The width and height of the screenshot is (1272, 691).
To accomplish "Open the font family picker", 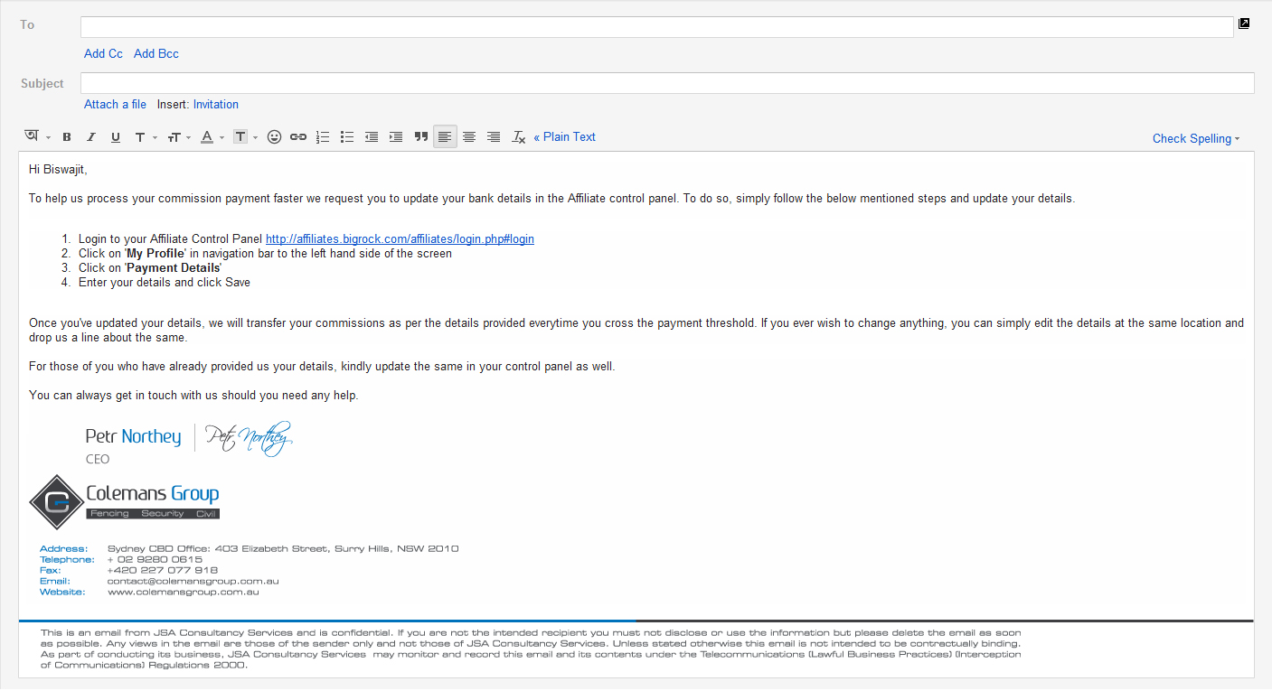I will pyautogui.click(x=140, y=137).
